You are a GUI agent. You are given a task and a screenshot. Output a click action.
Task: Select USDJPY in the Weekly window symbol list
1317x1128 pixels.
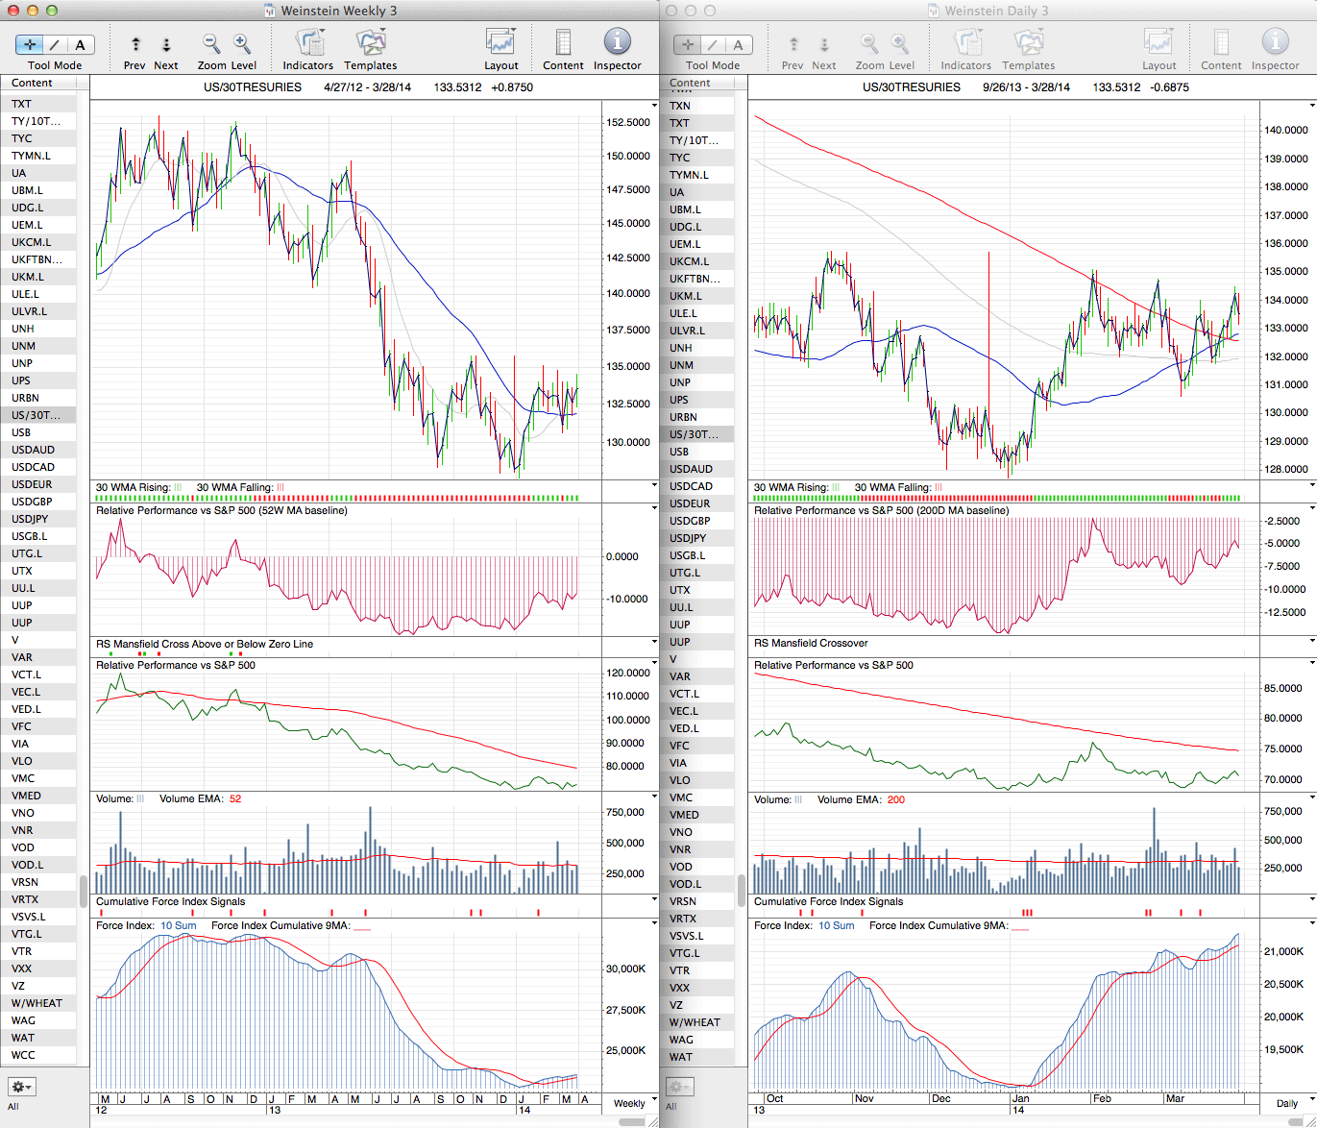click(30, 519)
